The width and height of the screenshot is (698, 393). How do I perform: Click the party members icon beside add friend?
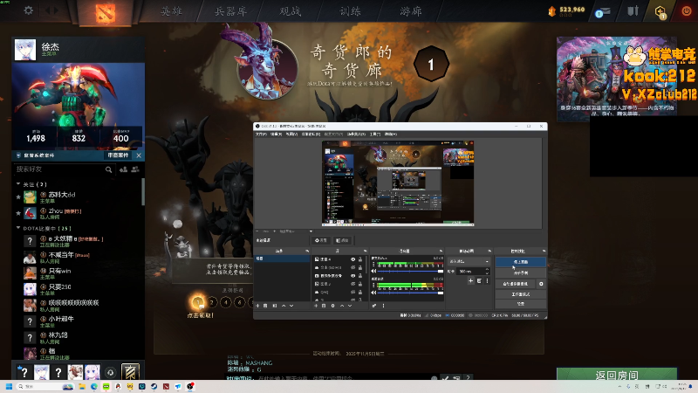click(135, 169)
